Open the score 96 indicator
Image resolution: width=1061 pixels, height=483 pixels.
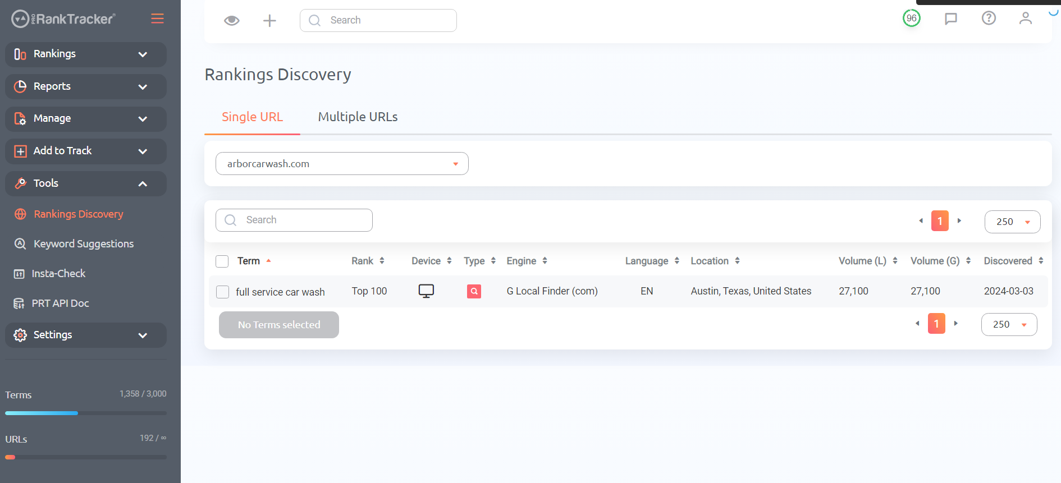912,19
